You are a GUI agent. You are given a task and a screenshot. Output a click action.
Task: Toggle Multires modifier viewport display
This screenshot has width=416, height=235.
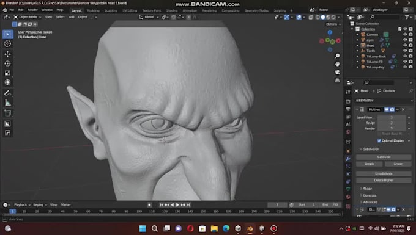point(387,109)
